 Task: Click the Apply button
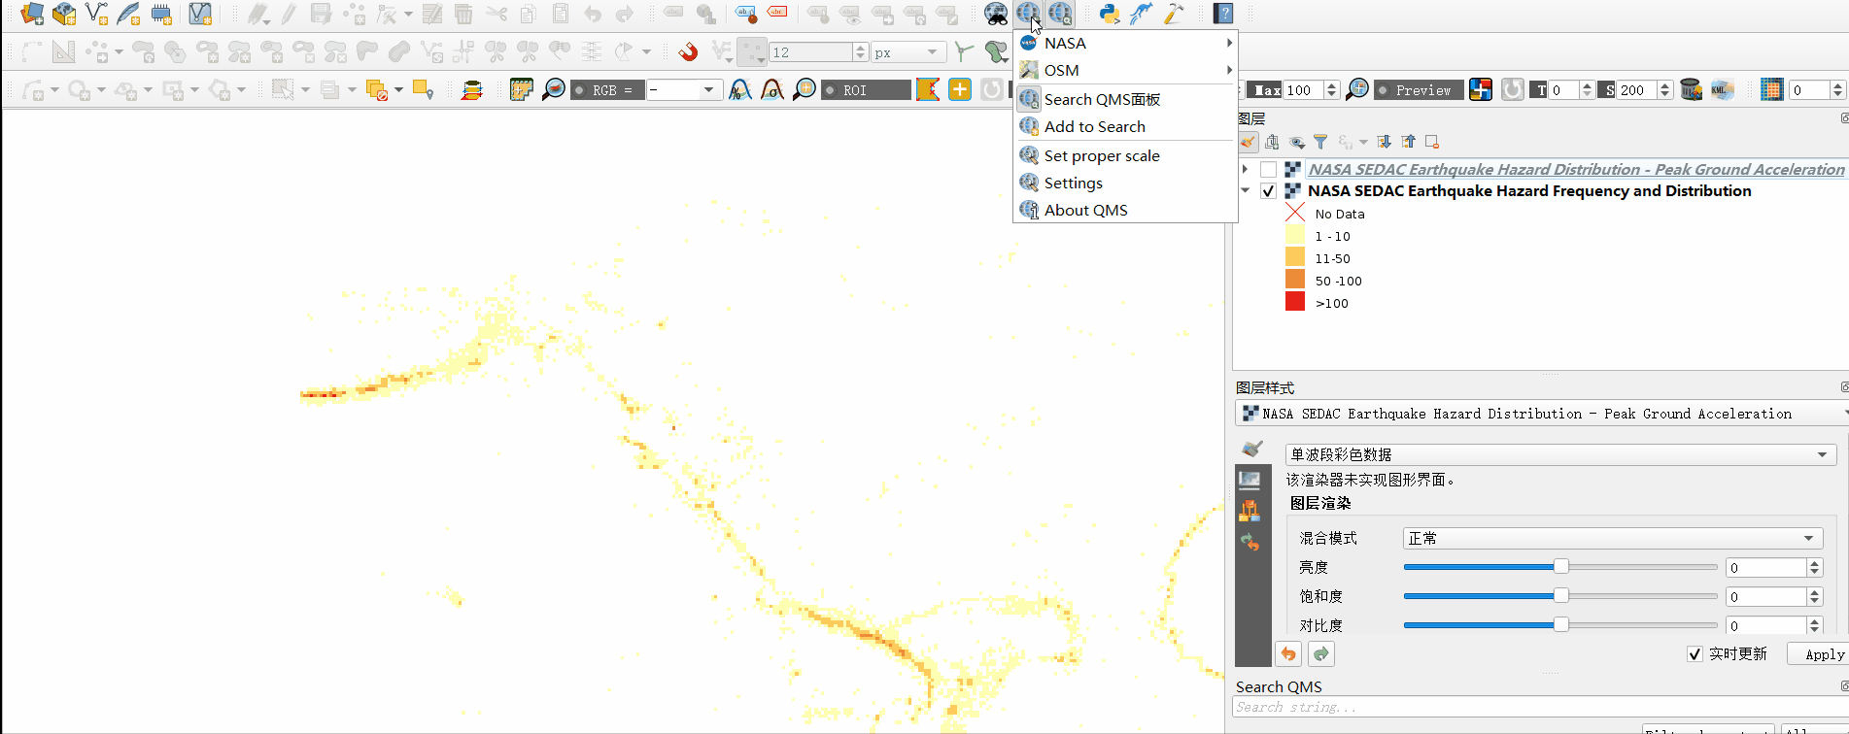pos(1820,654)
